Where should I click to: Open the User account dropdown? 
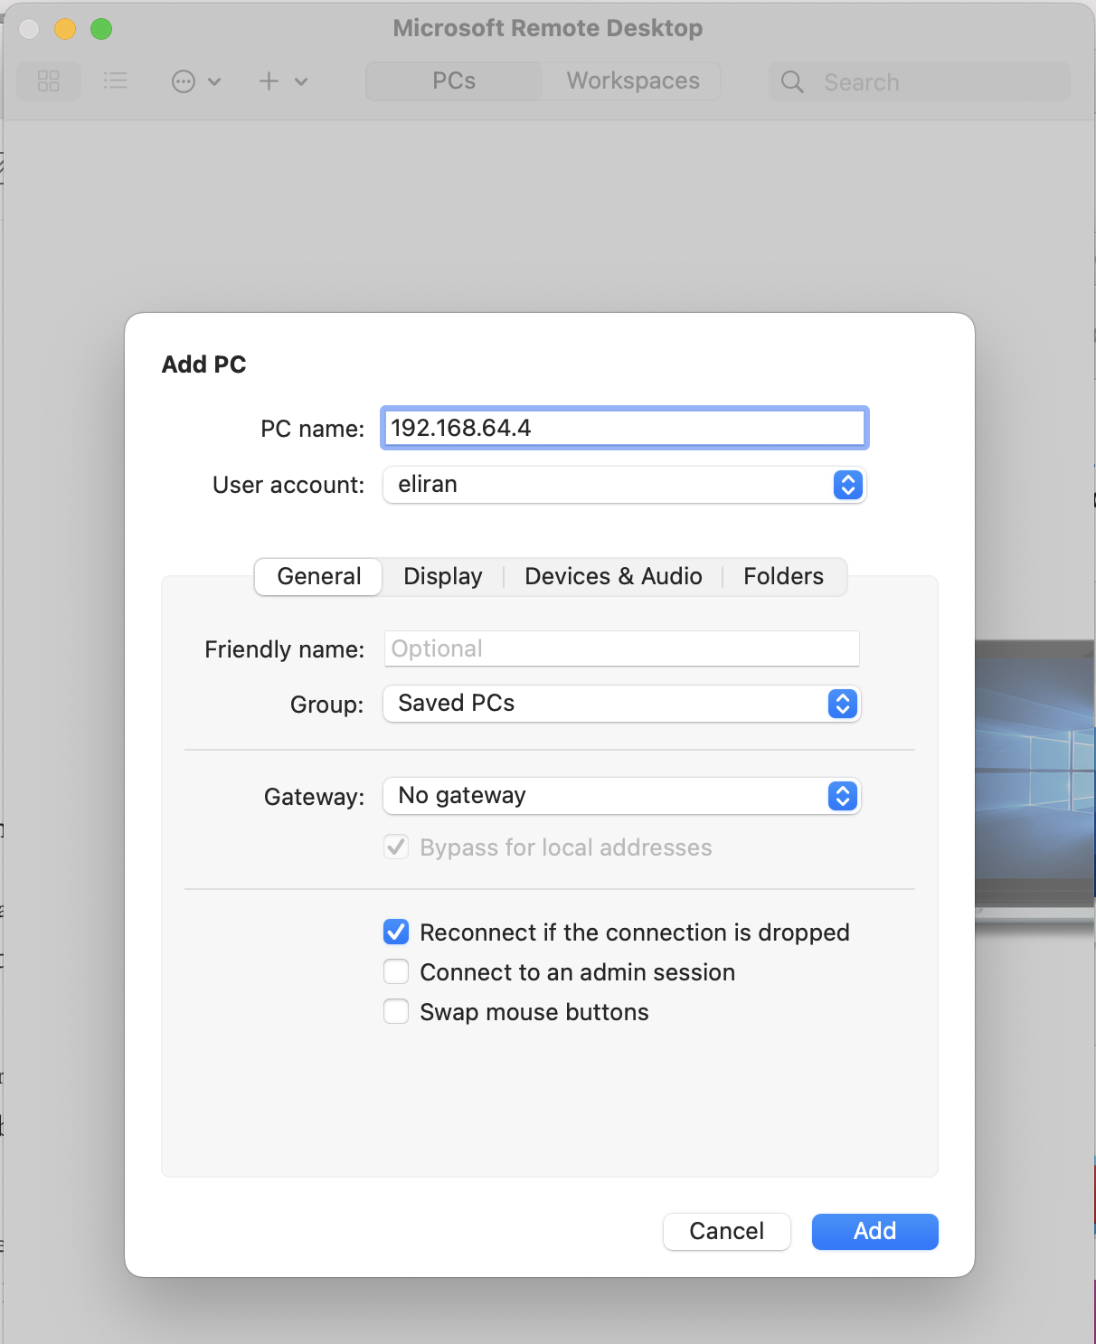(x=625, y=485)
